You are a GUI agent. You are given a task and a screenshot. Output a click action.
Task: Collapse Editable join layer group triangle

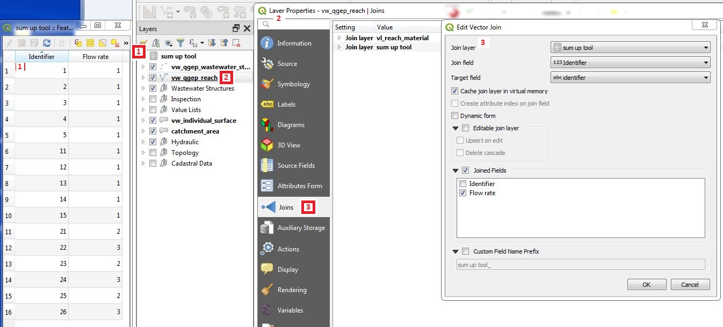[456, 128]
